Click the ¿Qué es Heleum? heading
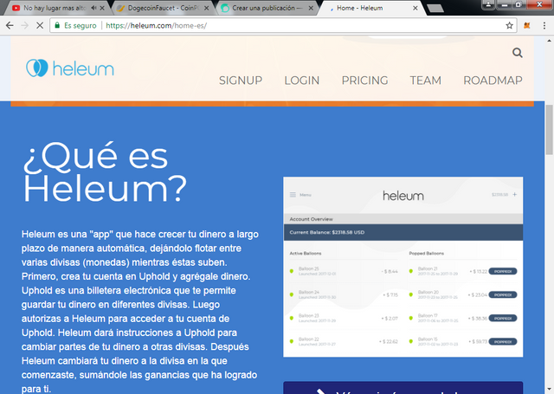Viewport: 554px width, 394px height. click(105, 172)
